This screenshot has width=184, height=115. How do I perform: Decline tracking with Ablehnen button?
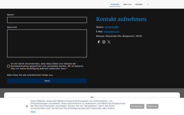(152, 106)
